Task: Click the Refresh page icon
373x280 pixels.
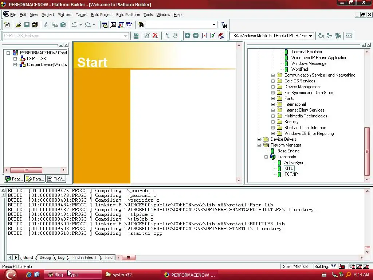Action: tap(213, 36)
